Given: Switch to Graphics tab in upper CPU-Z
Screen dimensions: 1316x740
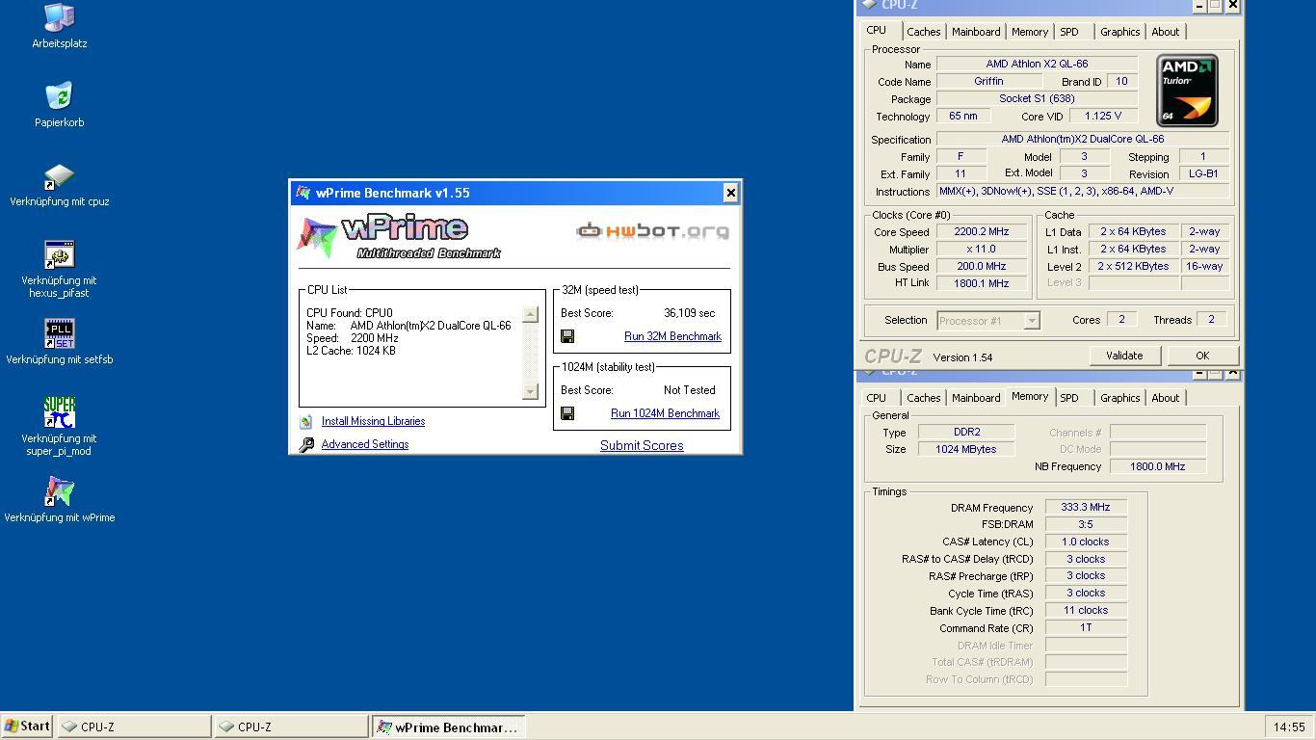Looking at the screenshot, I should pos(1120,32).
